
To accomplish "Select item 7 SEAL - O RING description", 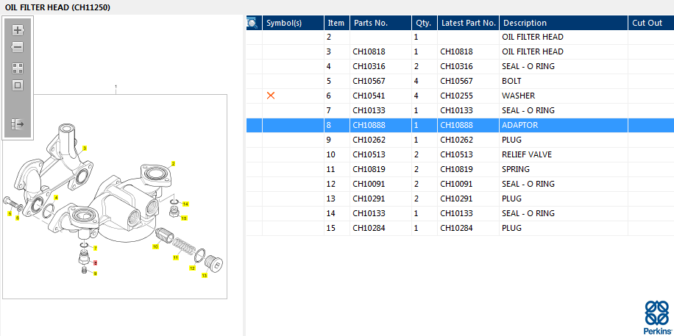I will [528, 110].
